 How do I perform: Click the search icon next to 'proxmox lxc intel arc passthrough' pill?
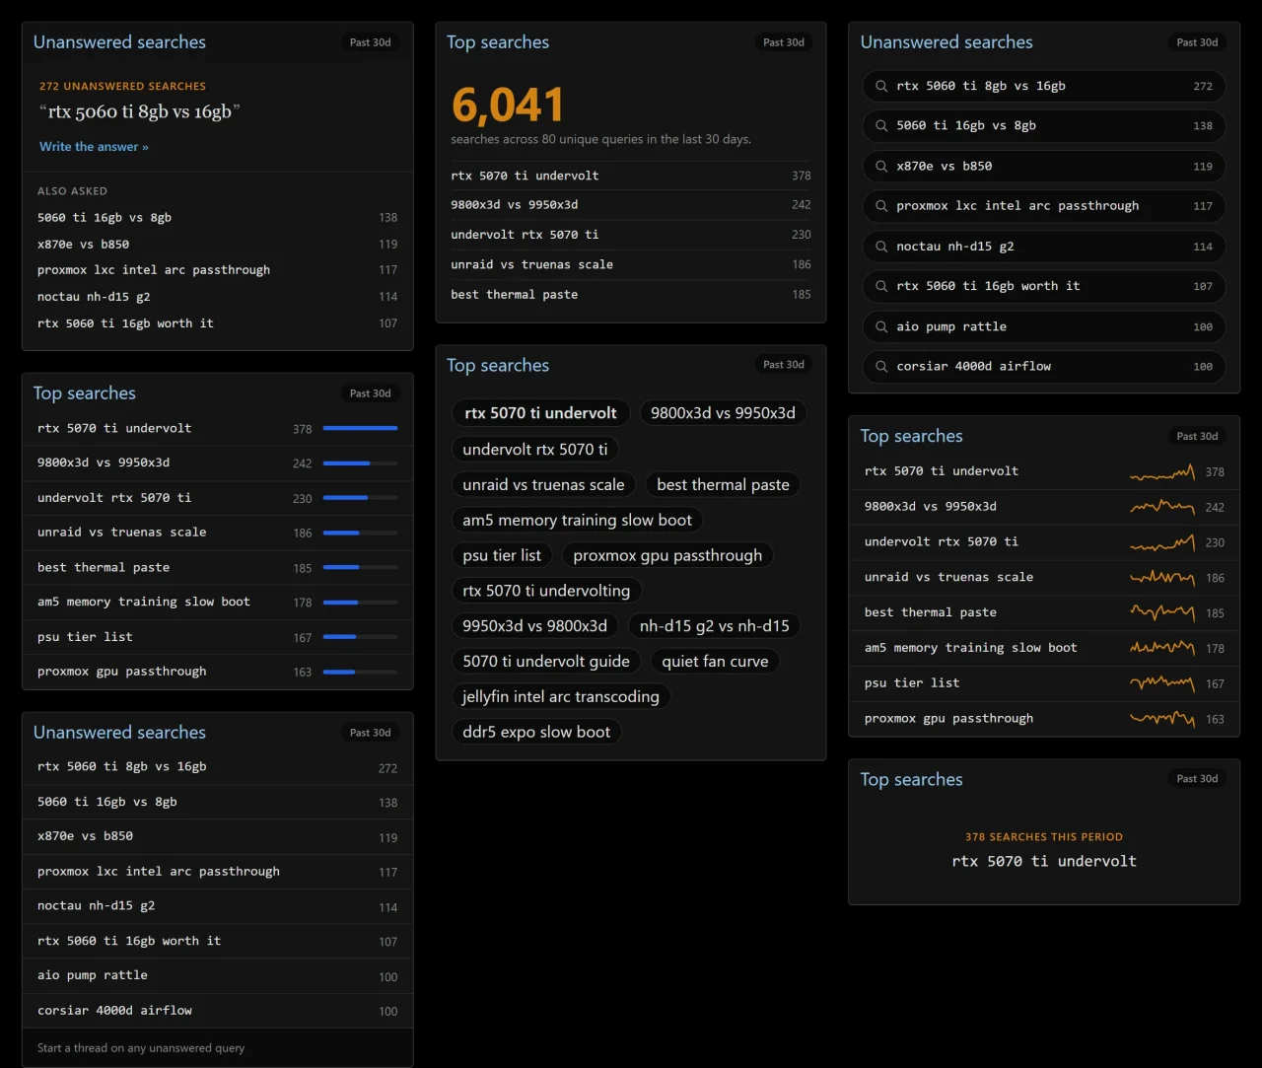point(881,206)
